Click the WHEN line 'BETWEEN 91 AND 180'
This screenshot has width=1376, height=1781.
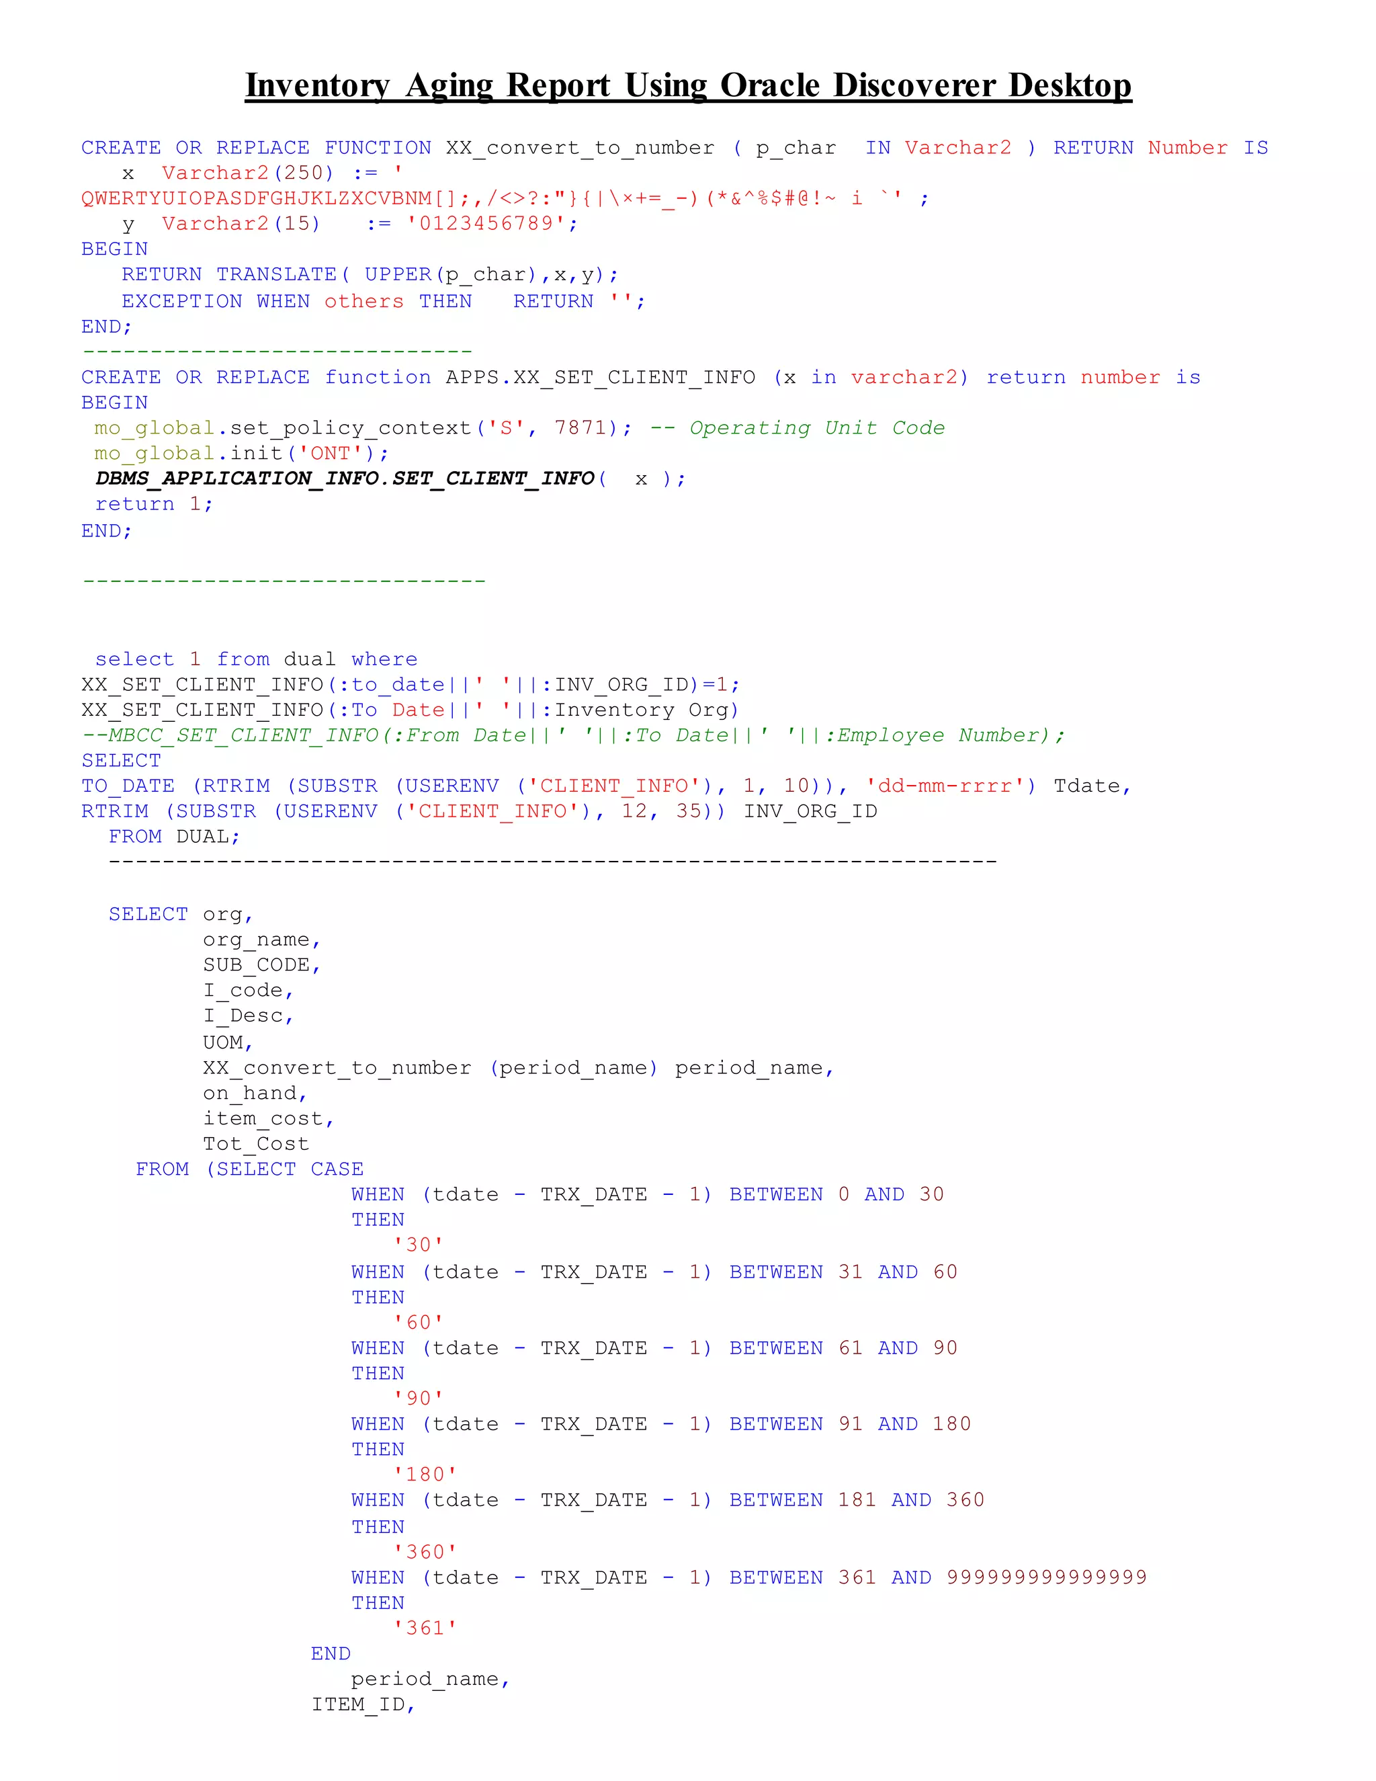click(661, 1424)
